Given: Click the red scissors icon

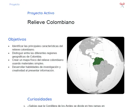Looking at the screenshot, I should point(122,5).
